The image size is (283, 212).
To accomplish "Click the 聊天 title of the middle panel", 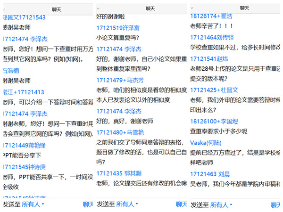I will click(x=150, y=8).
